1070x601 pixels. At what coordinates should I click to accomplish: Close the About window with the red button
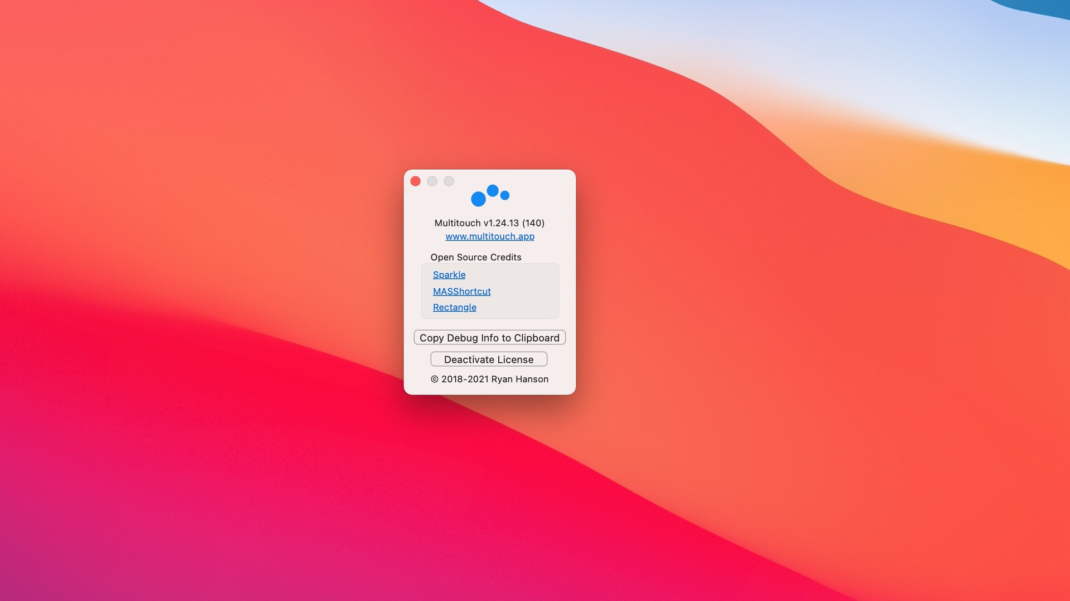(415, 181)
